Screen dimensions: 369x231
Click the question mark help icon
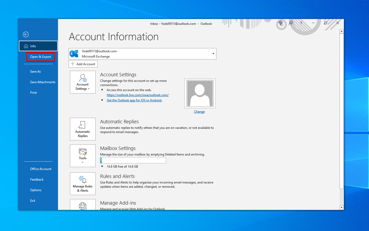click(x=301, y=23)
